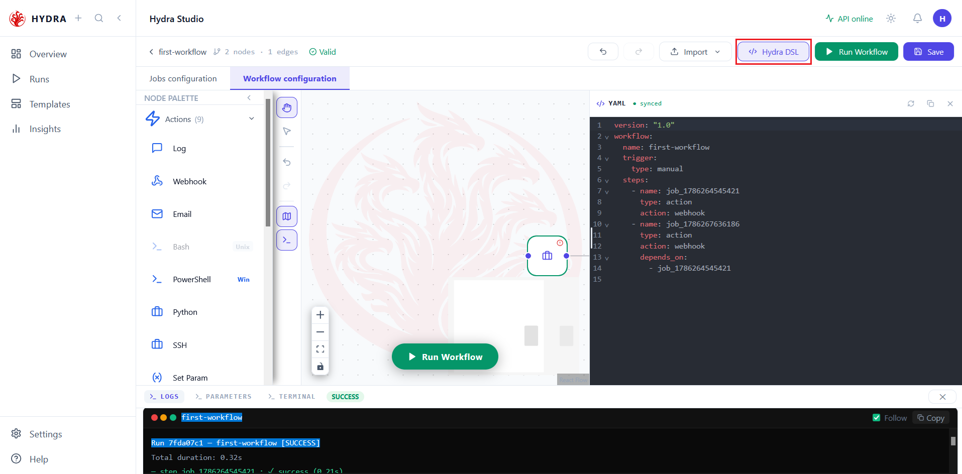Screen dimensions: 962x474
Task: Click the Valid status indicator
Action: pyautogui.click(x=323, y=52)
